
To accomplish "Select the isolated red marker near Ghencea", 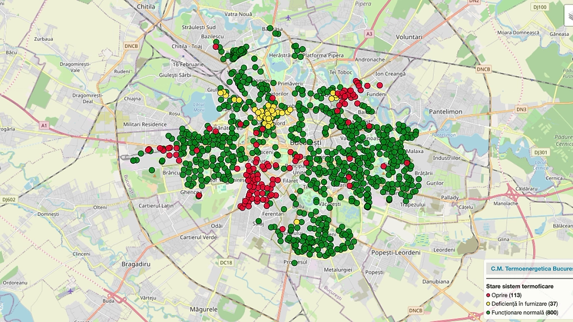I will pos(199,196).
